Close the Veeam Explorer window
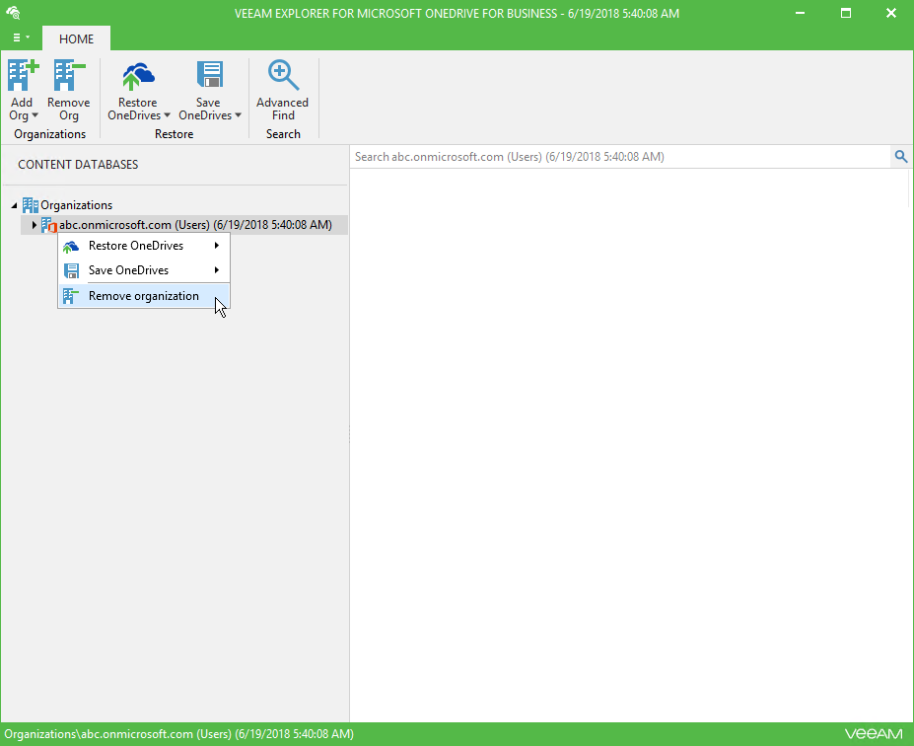 pos(891,13)
